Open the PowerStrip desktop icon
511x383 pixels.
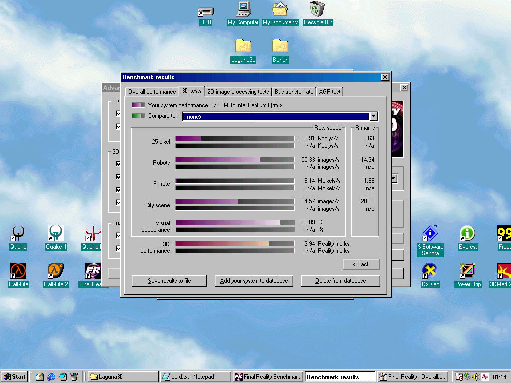tap(467, 271)
